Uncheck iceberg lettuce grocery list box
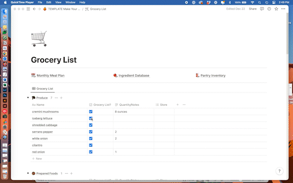Image resolution: width=293 pixels, height=183 pixels. (91, 118)
